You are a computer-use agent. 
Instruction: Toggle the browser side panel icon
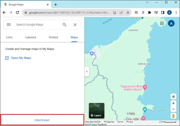pyautogui.click(x=163, y=13)
